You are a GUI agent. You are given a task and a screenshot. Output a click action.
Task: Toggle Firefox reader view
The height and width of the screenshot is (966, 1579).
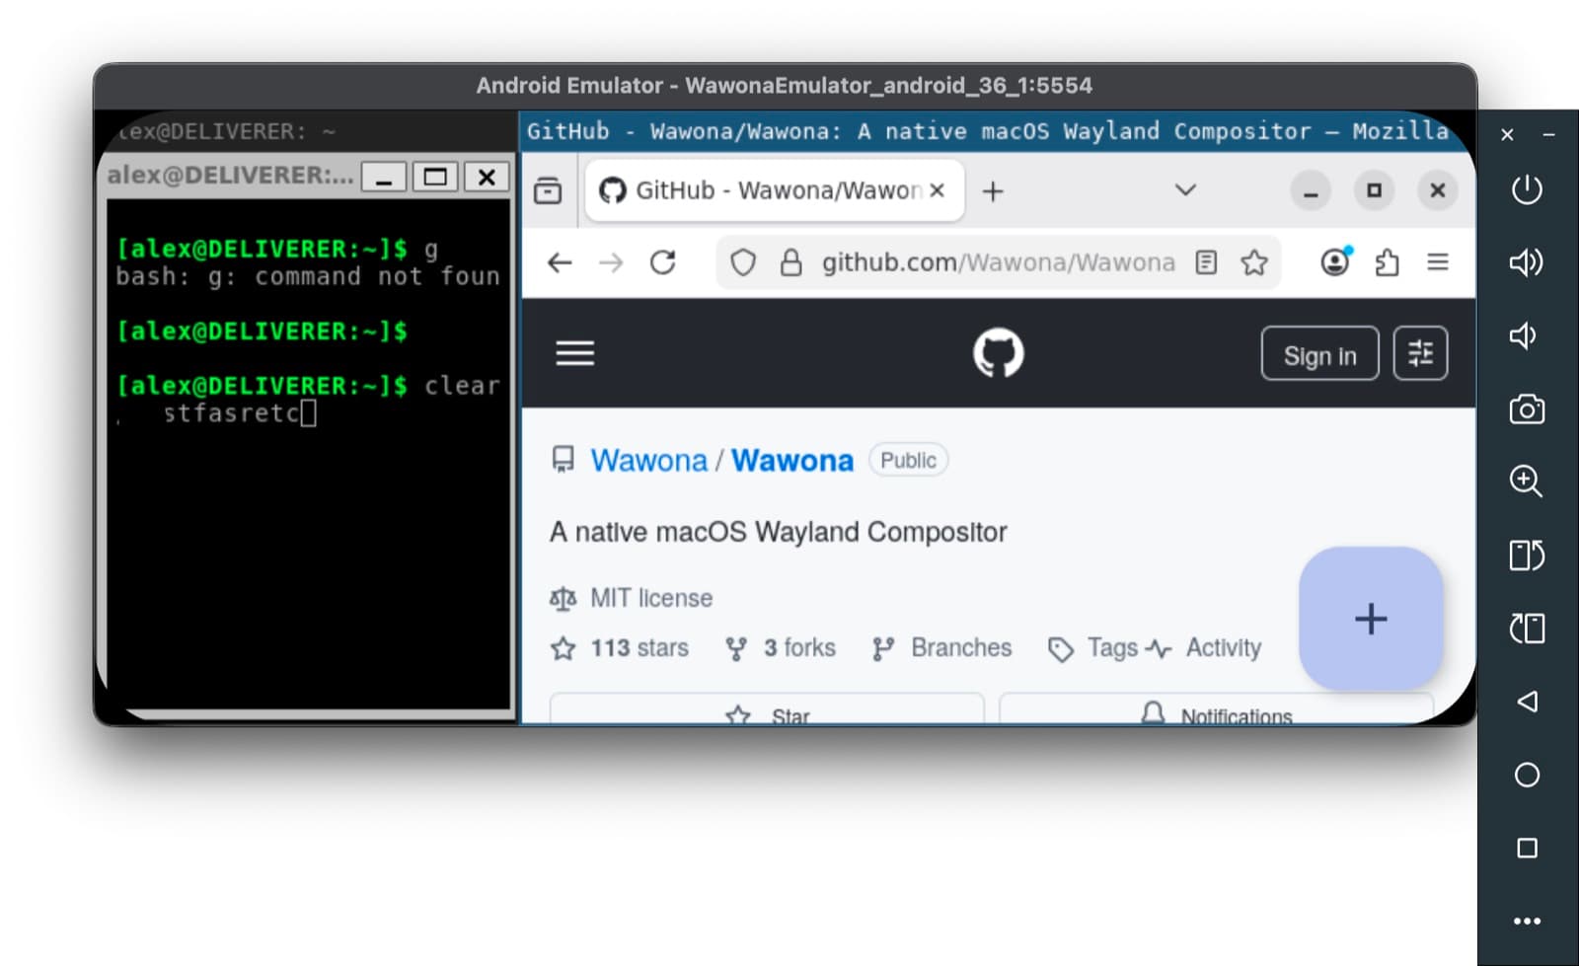point(1206,262)
